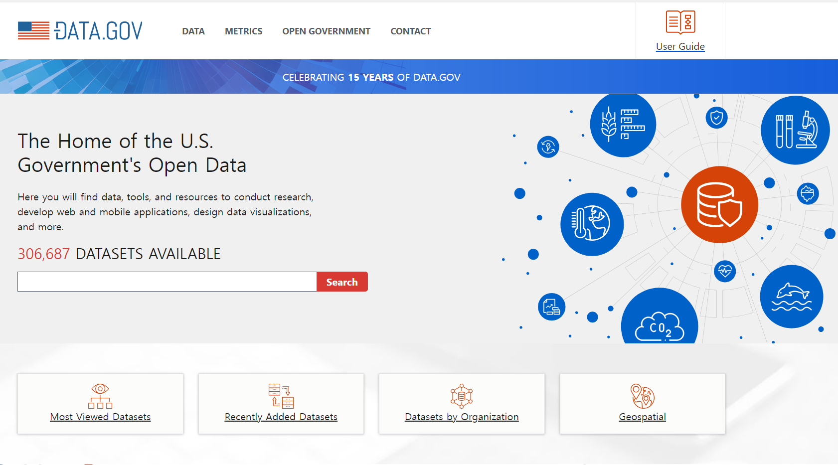838x465 pixels.
Task: Click the small chart and map image icon
Action: [552, 307]
